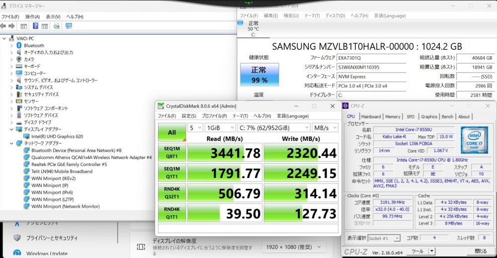The height and width of the screenshot is (258, 497).
Task: Open プロファイル(P) menu in CrystalDiskMark
Action: (x=214, y=116)
